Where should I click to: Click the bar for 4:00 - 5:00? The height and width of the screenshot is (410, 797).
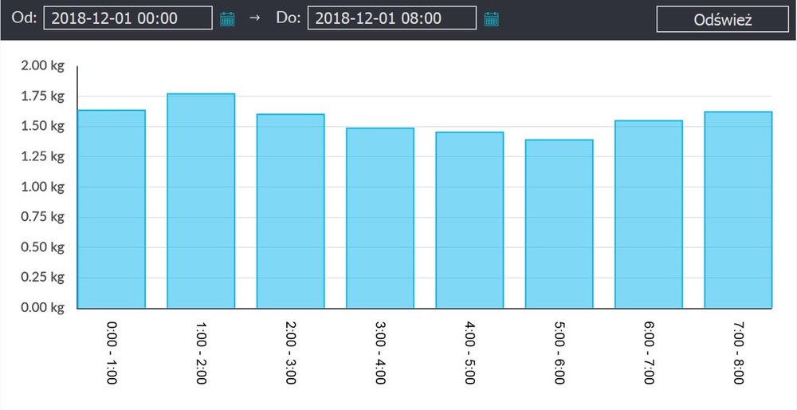point(469,220)
